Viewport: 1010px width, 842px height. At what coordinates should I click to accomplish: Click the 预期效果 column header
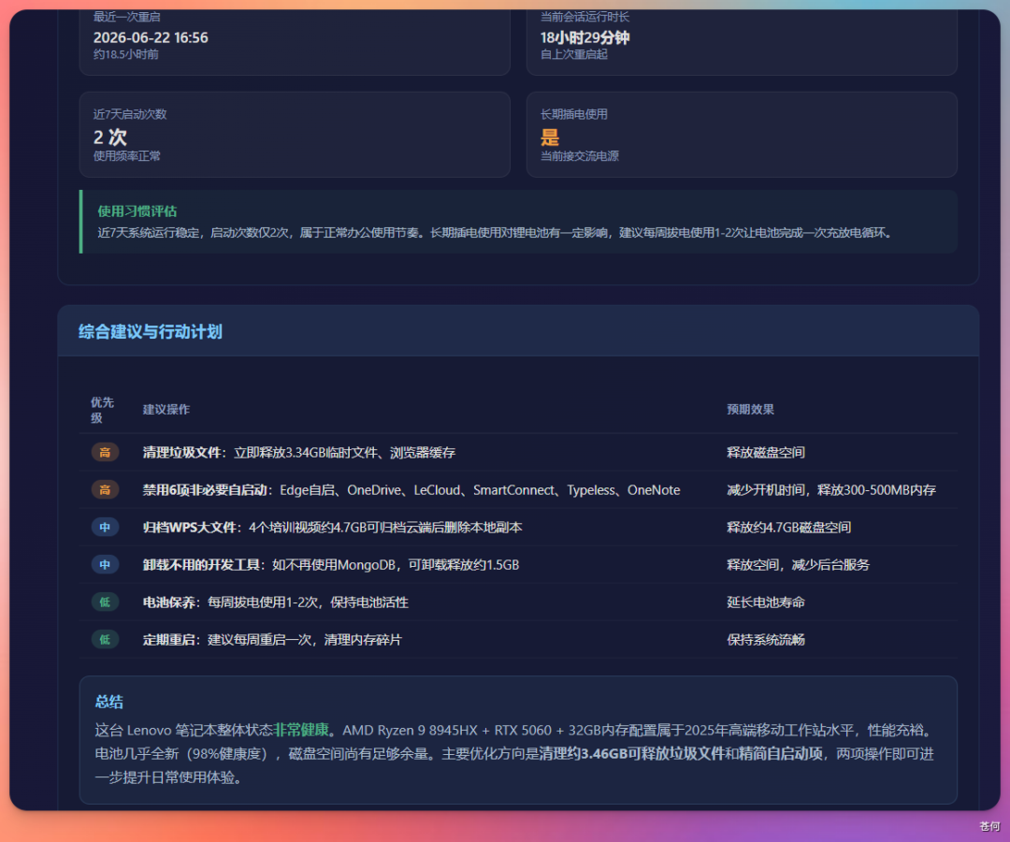(x=750, y=410)
